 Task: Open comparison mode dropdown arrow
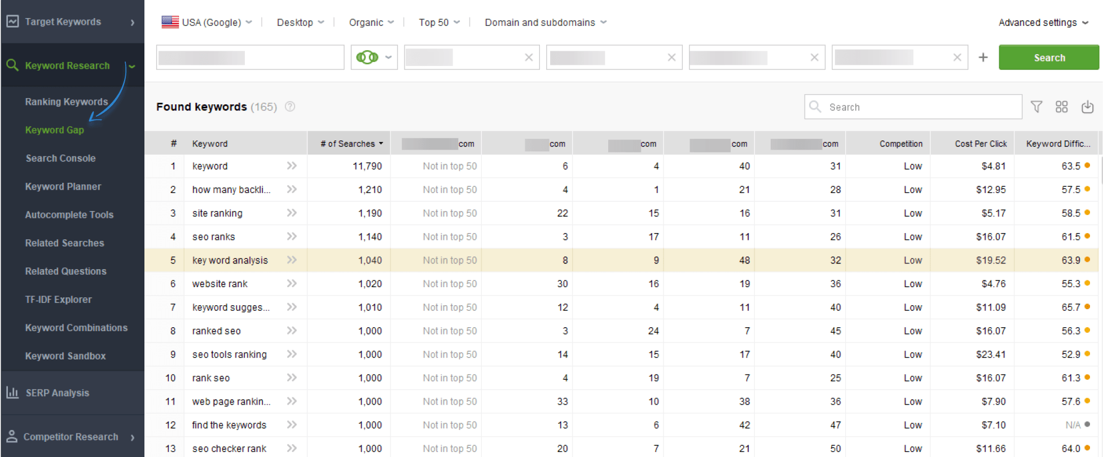point(388,58)
